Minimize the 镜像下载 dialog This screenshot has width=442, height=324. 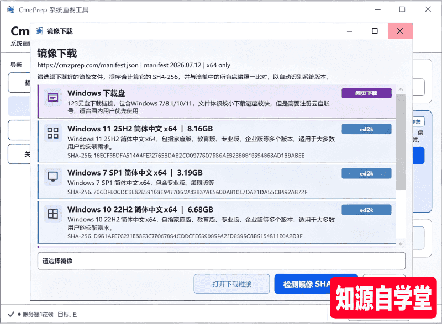350,31
